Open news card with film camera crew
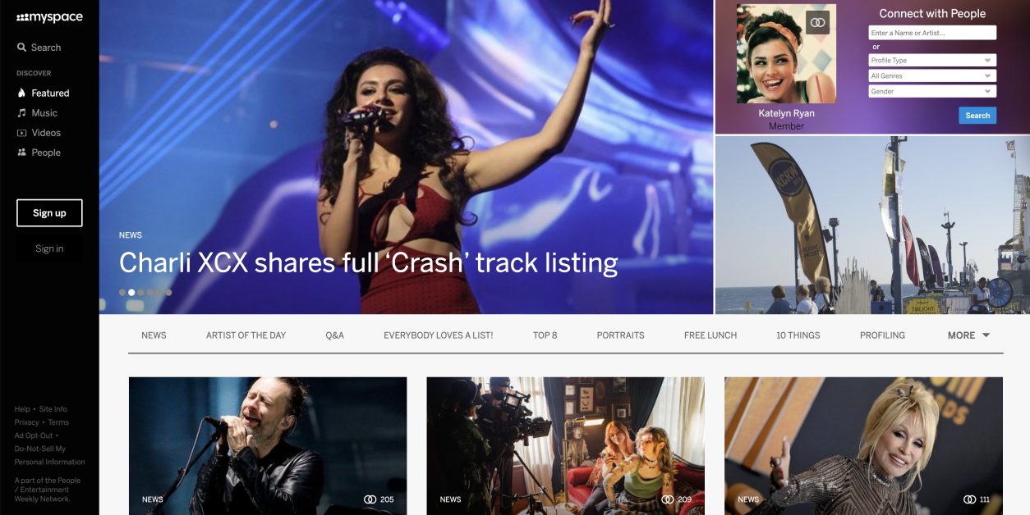The height and width of the screenshot is (515, 1030). click(x=565, y=446)
